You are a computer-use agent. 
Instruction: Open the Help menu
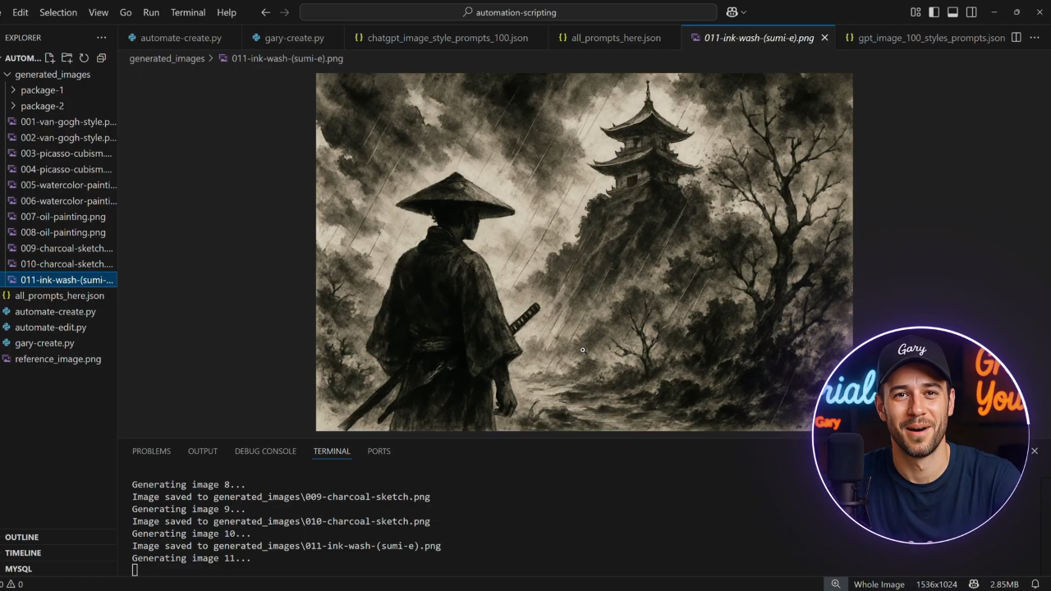(x=227, y=12)
